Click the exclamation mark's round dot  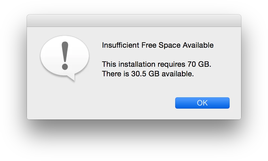pos(65,66)
